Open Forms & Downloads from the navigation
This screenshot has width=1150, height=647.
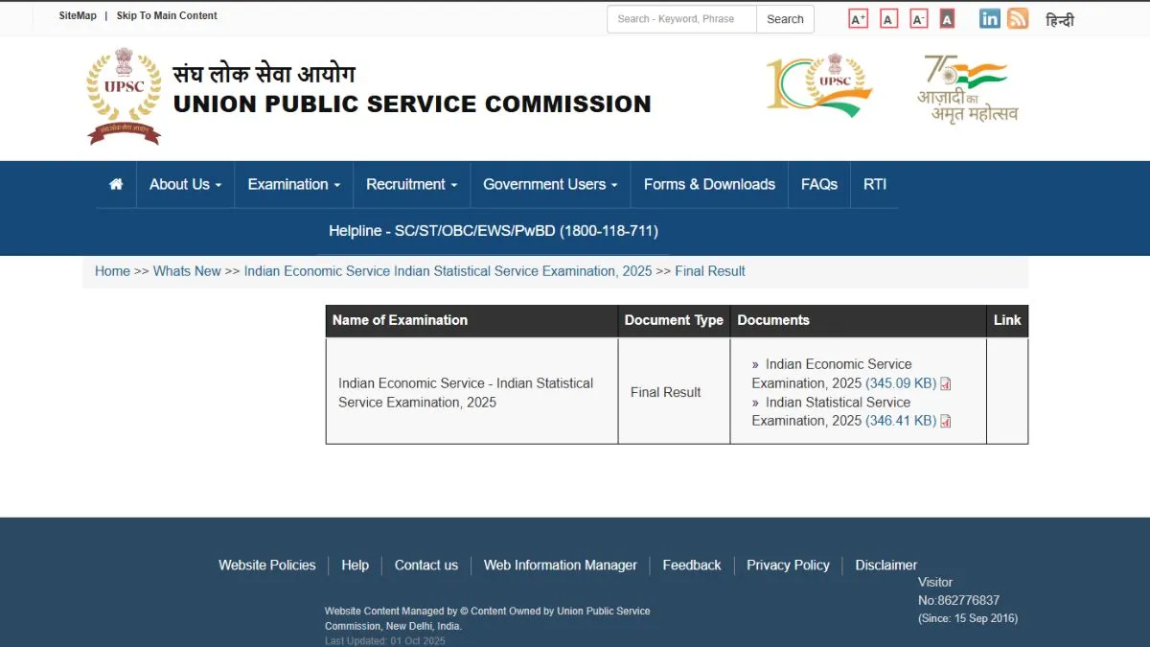(x=709, y=184)
